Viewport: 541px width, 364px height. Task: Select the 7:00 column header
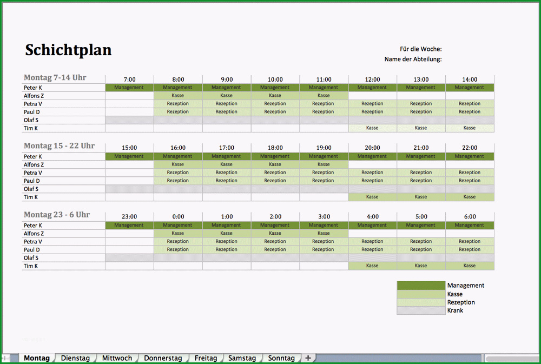129,80
